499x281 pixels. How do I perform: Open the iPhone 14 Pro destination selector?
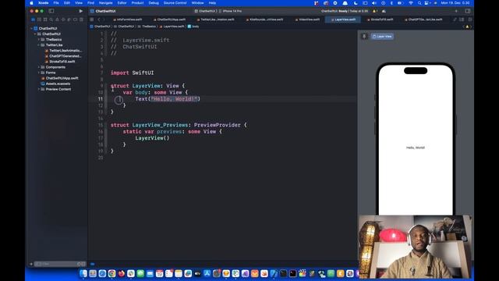(x=231, y=11)
